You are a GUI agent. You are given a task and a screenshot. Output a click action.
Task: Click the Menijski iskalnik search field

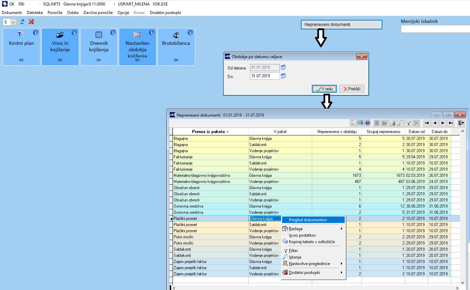pos(435,29)
